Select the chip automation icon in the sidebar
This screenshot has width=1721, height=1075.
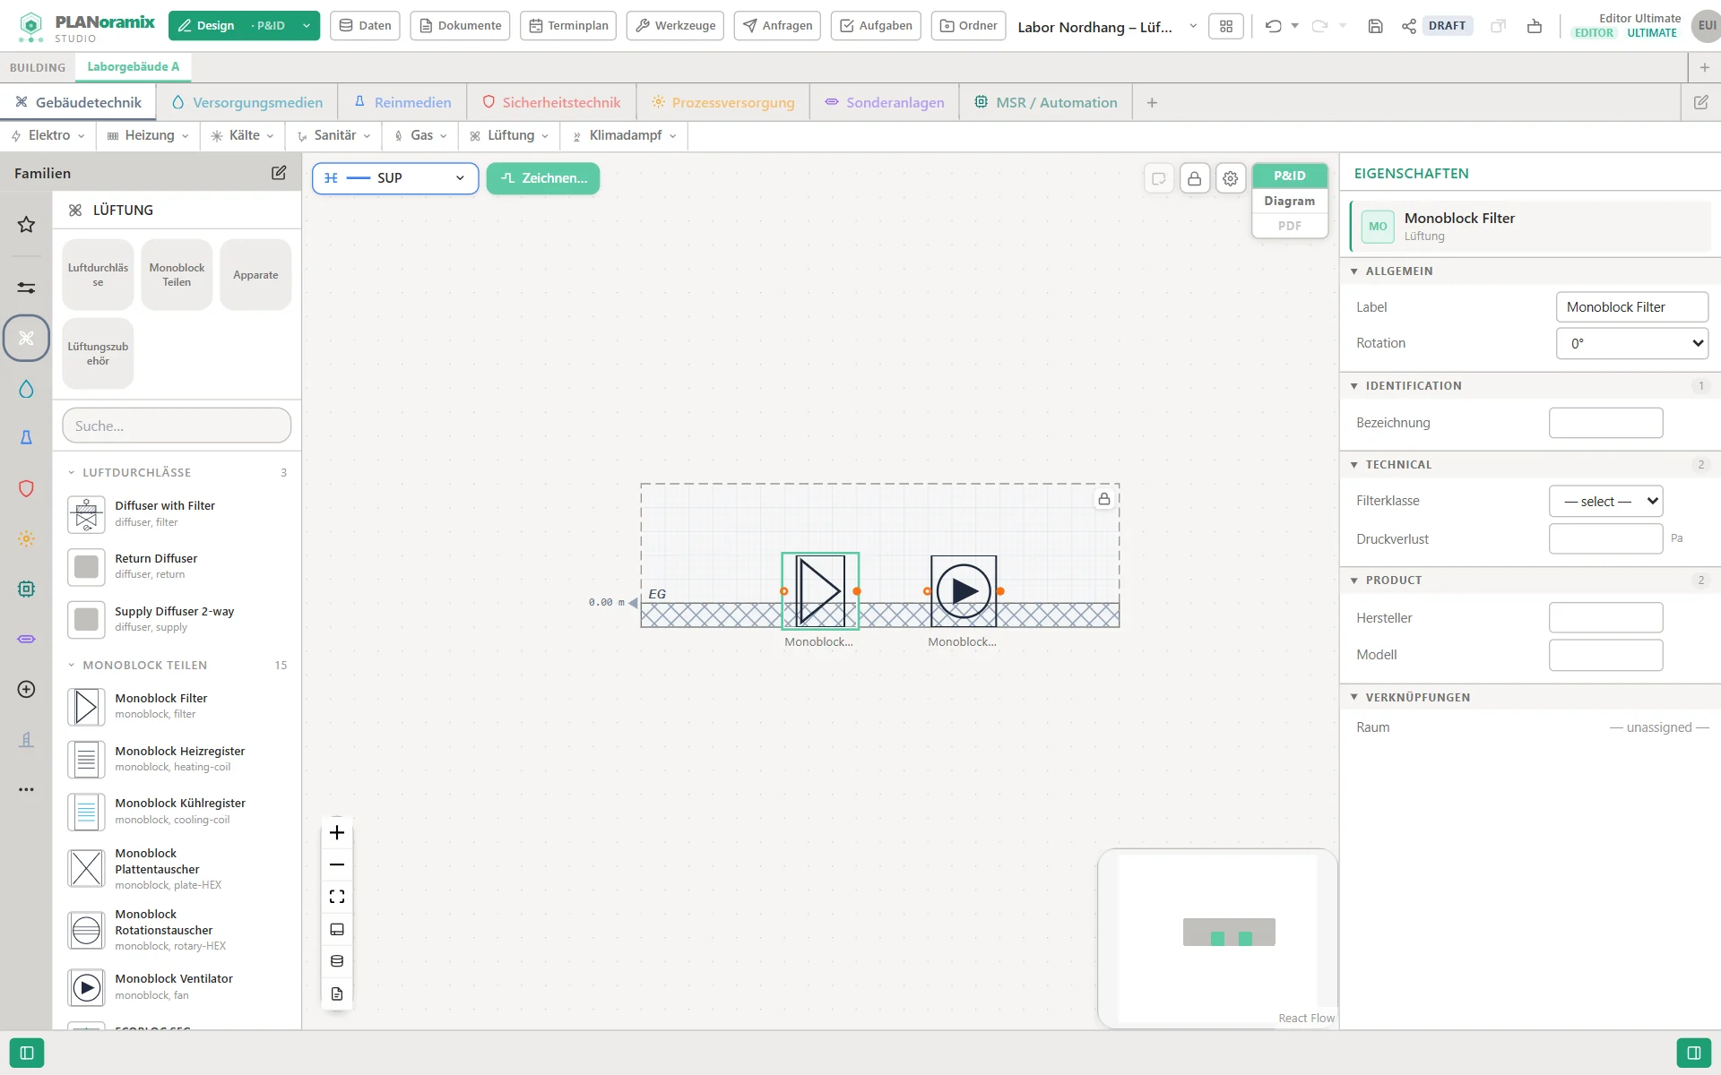pos(26,589)
